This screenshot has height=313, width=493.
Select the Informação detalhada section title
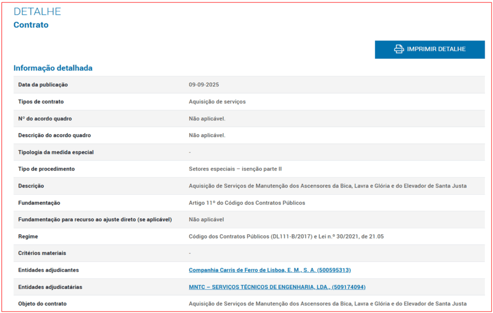pyautogui.click(x=53, y=68)
